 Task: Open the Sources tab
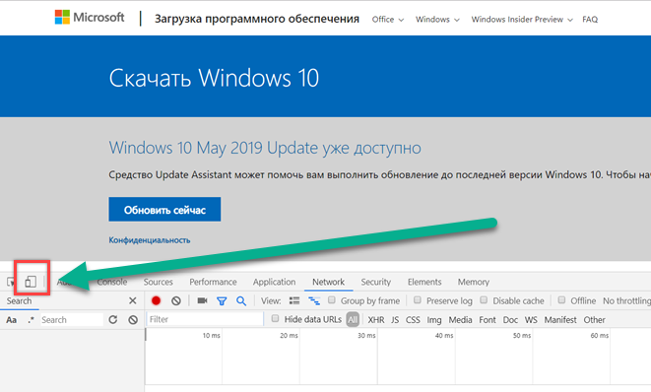[159, 282]
